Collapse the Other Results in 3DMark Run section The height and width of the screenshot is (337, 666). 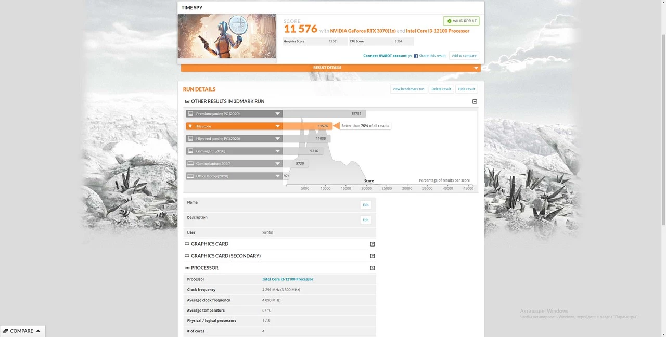[475, 102]
